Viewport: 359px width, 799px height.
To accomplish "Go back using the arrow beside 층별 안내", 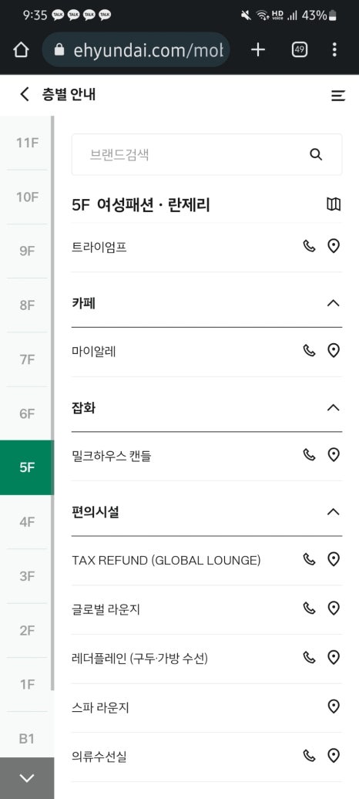I will tap(25, 94).
